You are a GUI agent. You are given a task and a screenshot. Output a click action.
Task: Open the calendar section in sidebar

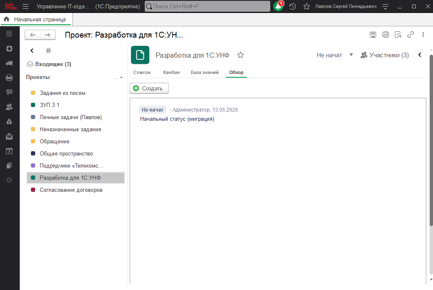pyautogui.click(x=9, y=151)
